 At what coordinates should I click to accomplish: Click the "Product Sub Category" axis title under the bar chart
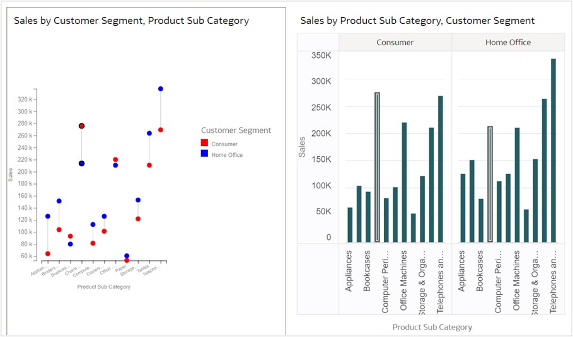pos(432,327)
